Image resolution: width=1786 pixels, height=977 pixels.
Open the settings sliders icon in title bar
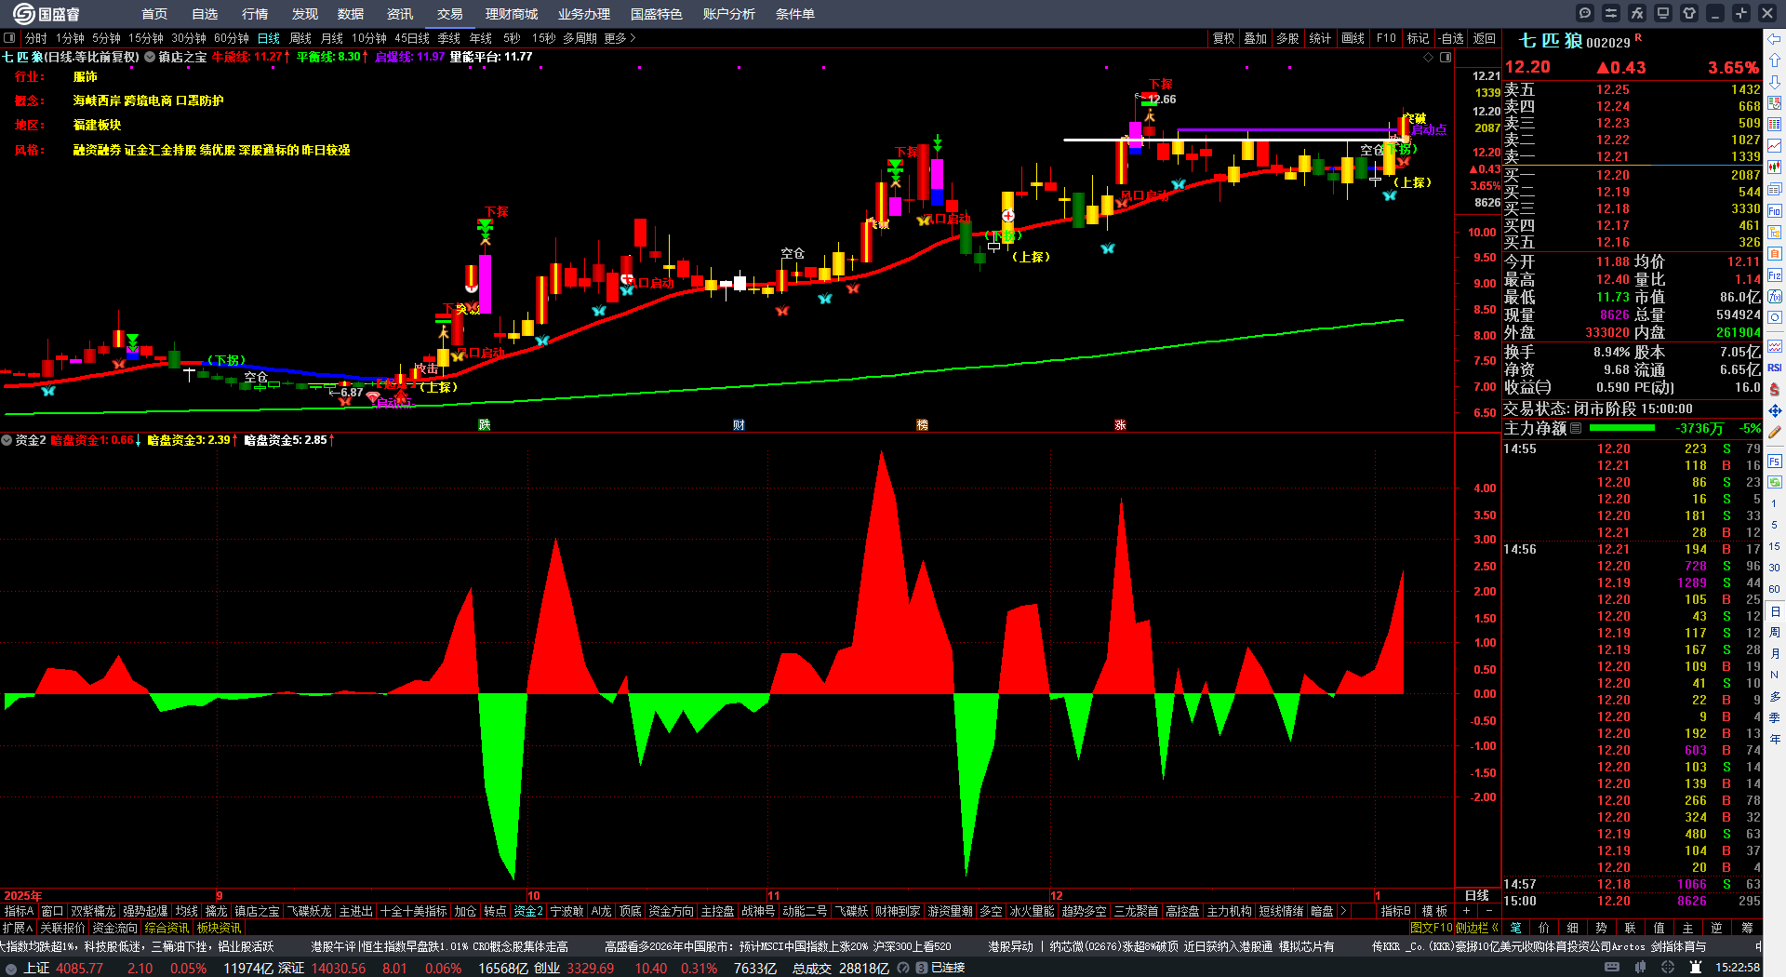click(x=1611, y=13)
